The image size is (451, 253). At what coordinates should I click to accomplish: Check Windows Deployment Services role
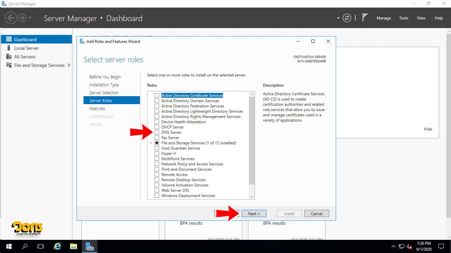[x=157, y=195]
